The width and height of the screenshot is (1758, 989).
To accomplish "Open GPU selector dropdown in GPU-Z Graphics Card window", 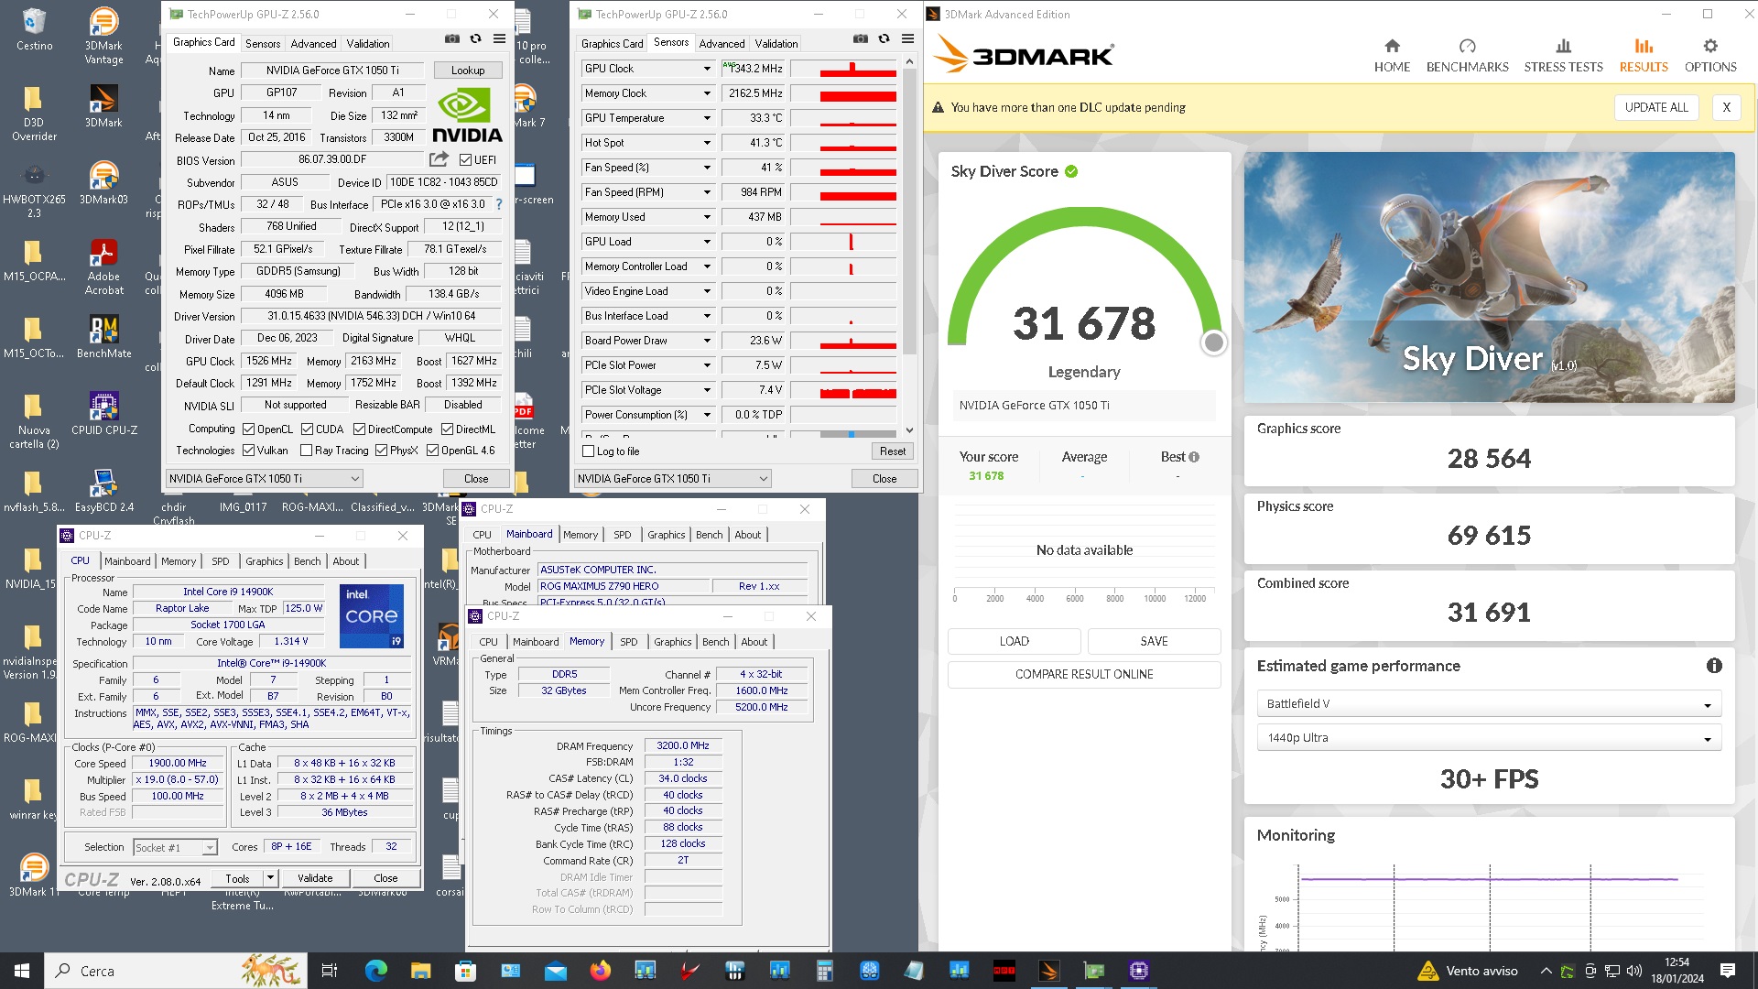I will [264, 479].
